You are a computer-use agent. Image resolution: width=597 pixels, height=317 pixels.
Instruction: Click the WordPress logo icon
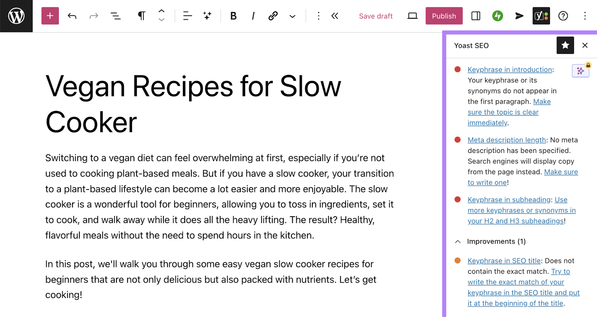point(16,16)
